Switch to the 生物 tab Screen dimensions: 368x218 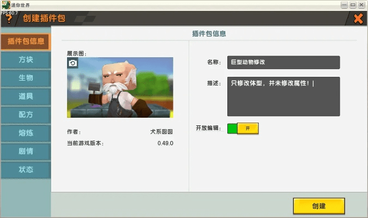pos(26,78)
